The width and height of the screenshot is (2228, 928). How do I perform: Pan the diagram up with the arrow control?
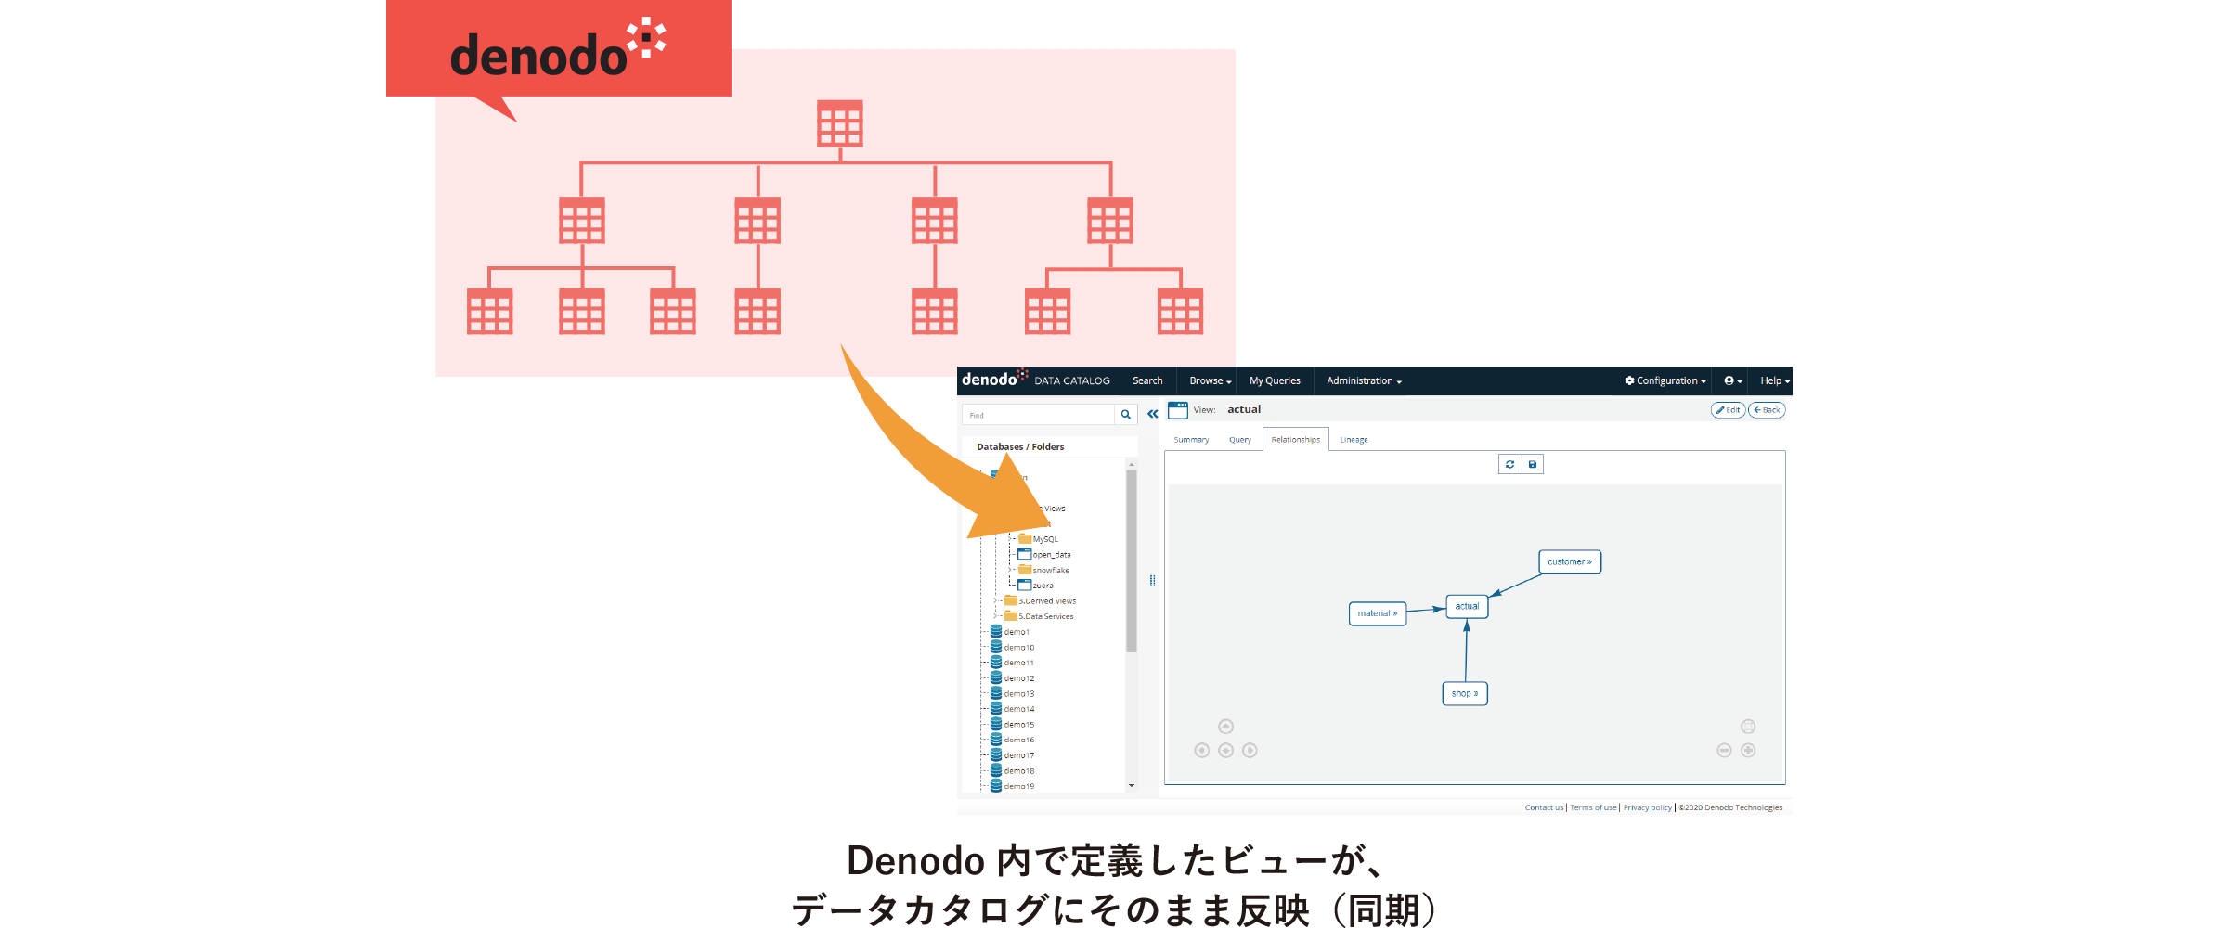point(1225,727)
